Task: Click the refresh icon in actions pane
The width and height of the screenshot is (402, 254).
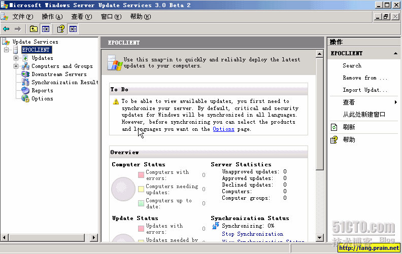Action: pyautogui.click(x=334, y=127)
